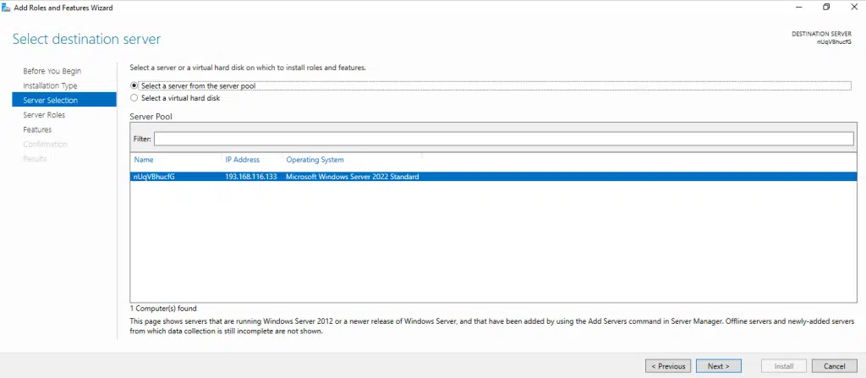Restore down the wizard window

point(825,7)
